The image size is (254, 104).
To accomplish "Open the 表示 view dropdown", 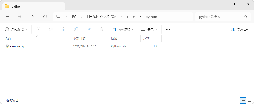I will pyautogui.click(x=149, y=29).
